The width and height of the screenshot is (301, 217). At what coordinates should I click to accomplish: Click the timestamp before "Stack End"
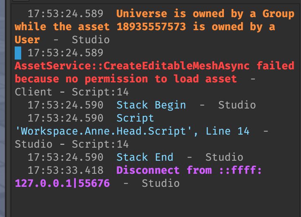(x=65, y=157)
